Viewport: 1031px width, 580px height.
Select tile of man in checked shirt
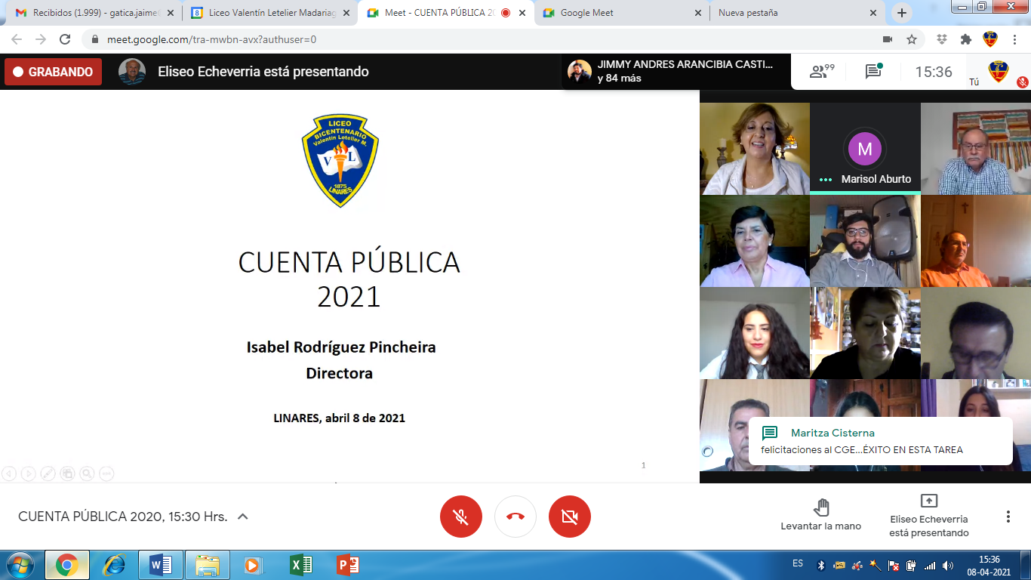point(976,149)
